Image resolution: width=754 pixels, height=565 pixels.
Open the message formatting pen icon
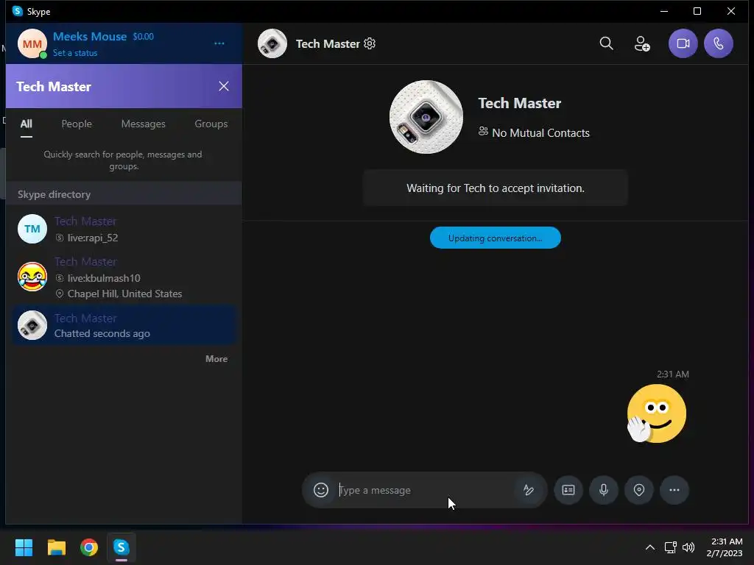pos(529,490)
